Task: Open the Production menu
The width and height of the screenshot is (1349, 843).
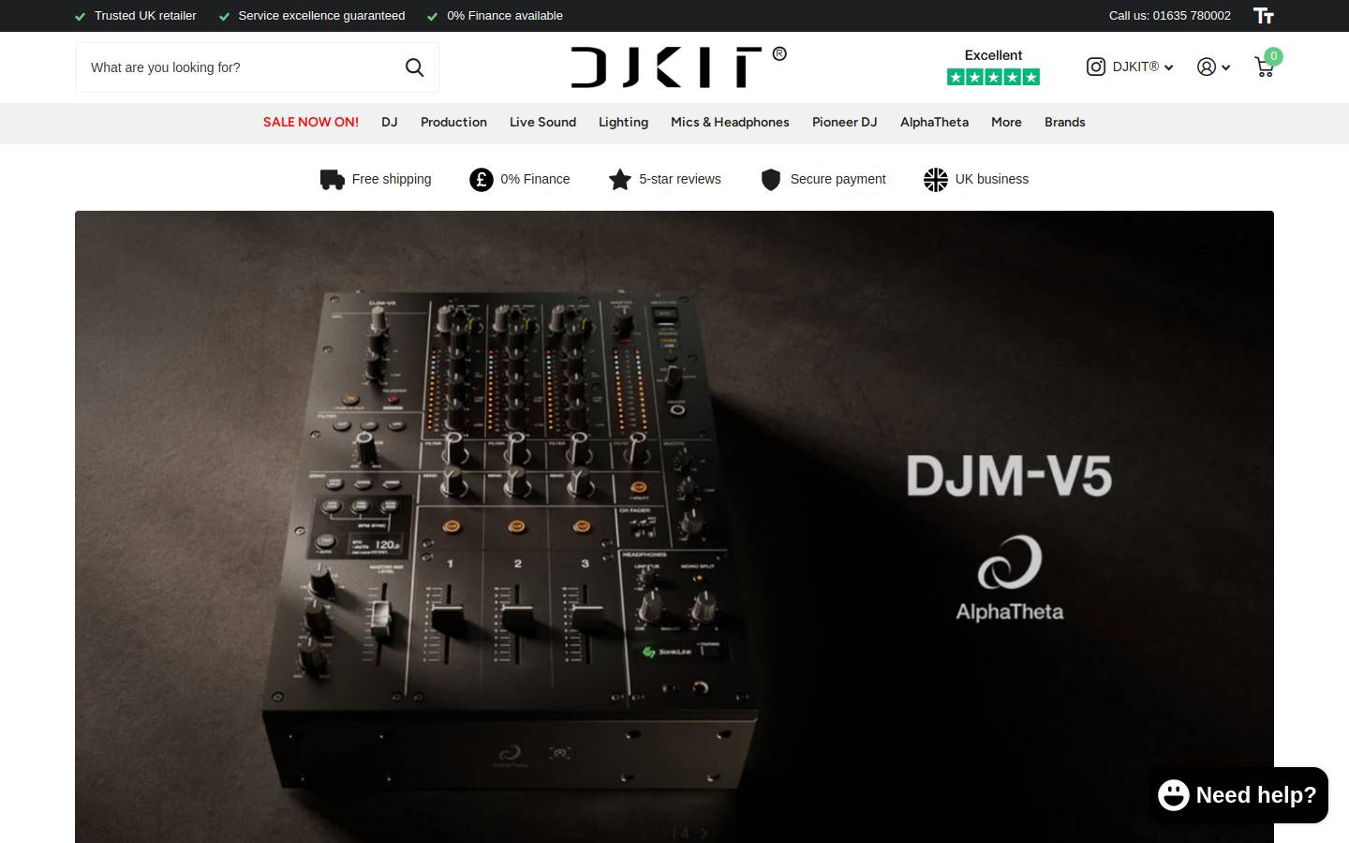Action: pyautogui.click(x=453, y=122)
